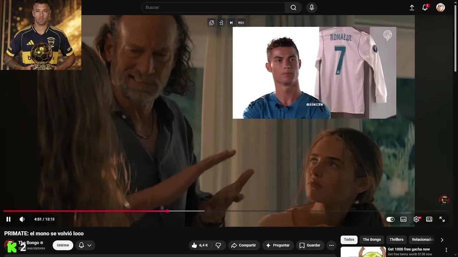Open the notifications bell in header
458x257 pixels.
[425, 7]
